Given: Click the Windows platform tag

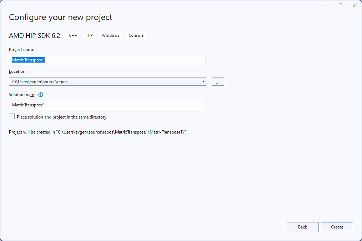Looking at the screenshot, I should point(110,35).
